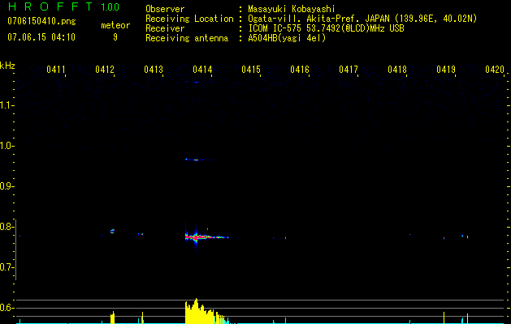Select the ICOM IC-575 receiver description
The height and width of the screenshot is (324, 511).
click(326, 28)
